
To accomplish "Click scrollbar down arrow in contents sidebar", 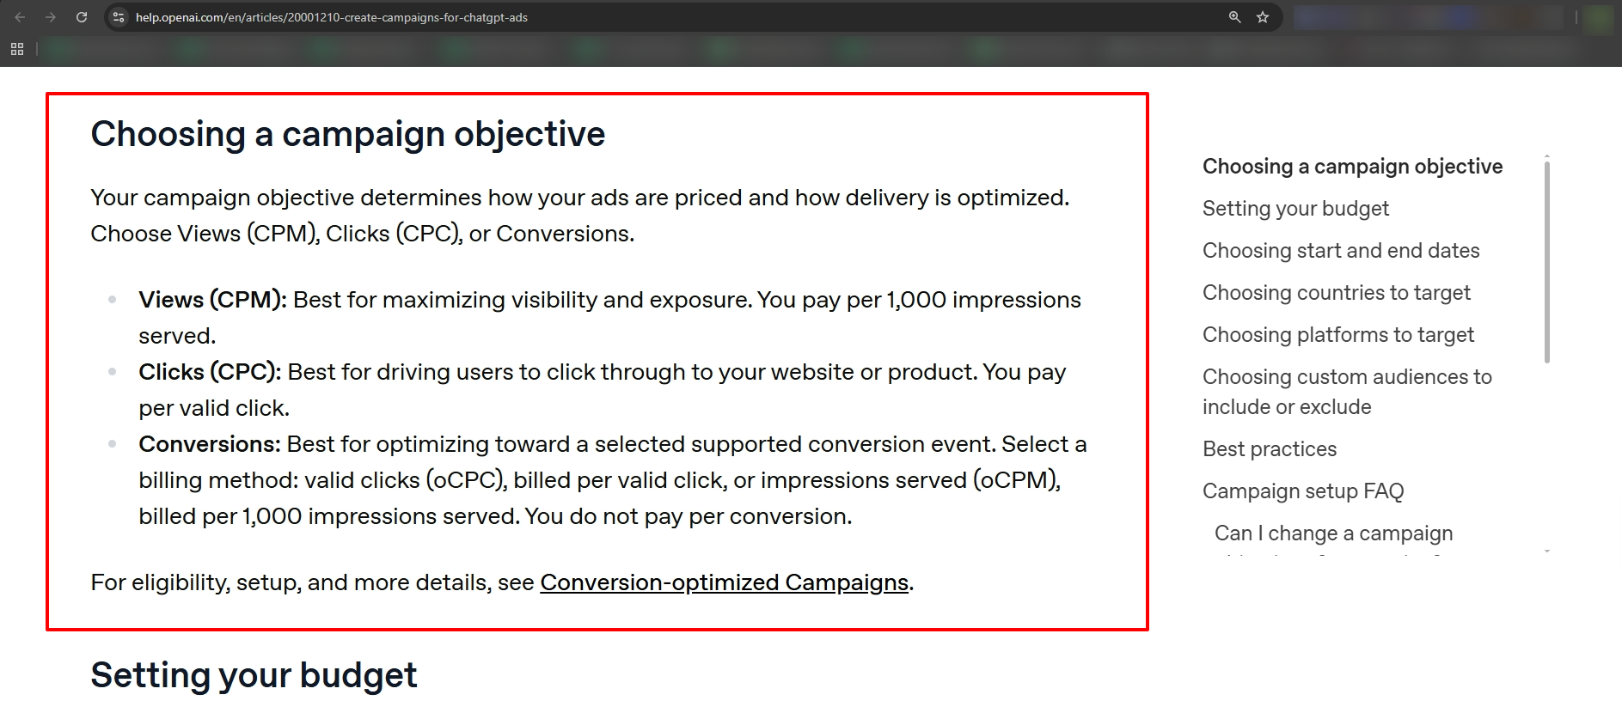I will click(x=1547, y=551).
